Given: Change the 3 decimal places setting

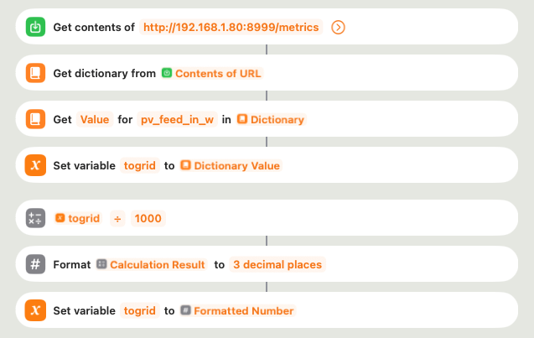Looking at the screenshot, I should click(277, 265).
